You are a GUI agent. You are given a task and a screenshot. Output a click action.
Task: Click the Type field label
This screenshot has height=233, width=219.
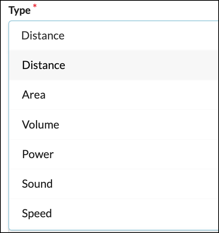coord(20,10)
